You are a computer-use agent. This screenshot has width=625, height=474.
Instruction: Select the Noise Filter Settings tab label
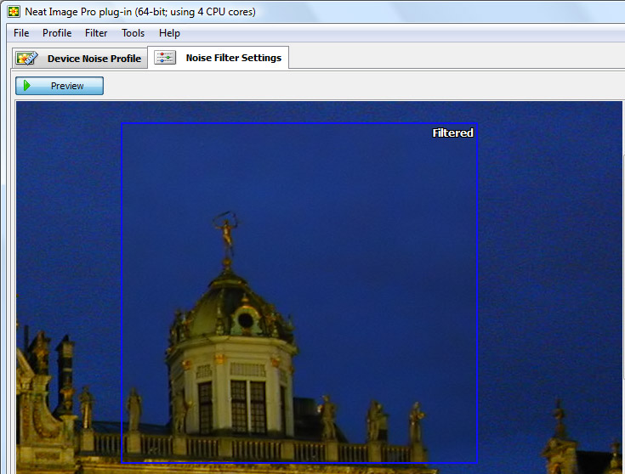coord(233,58)
